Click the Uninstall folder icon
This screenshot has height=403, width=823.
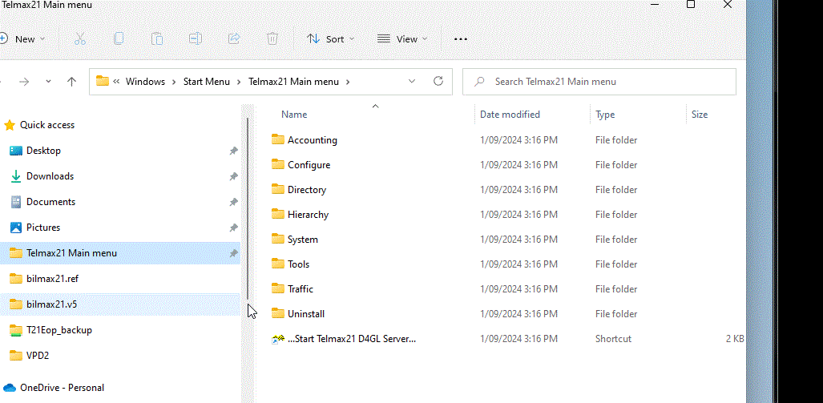coord(277,314)
